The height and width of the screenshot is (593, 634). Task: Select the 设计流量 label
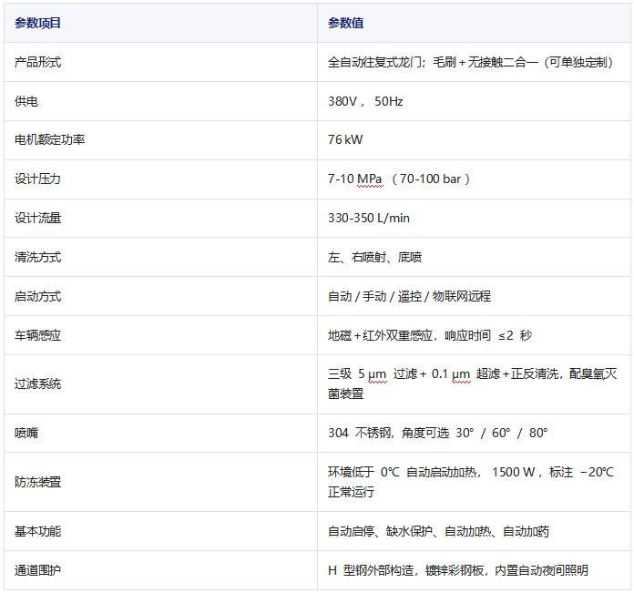pos(37,219)
